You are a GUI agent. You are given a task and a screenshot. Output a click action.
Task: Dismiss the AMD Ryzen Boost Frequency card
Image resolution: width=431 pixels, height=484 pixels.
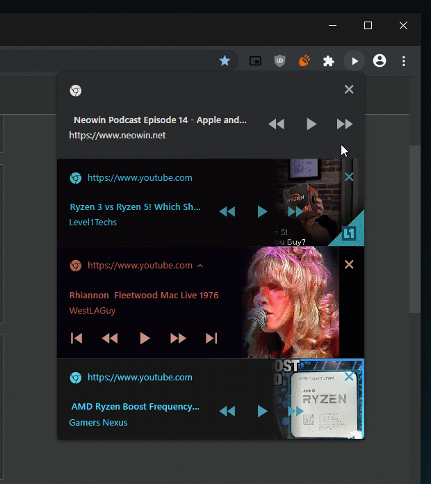click(349, 376)
